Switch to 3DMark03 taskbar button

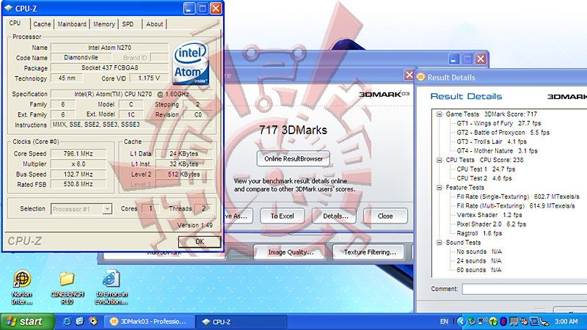point(149,321)
